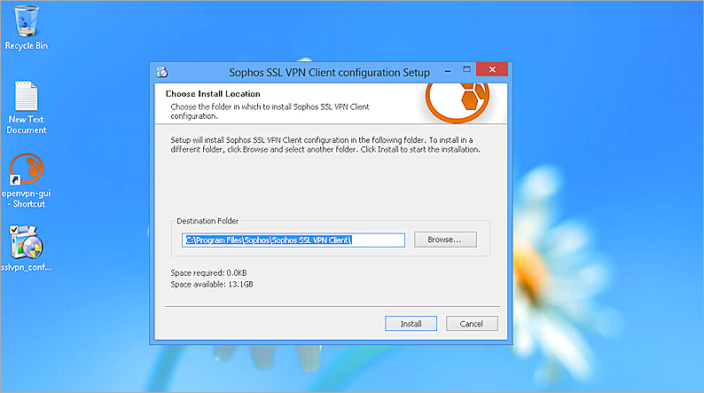Click the Sophos orange logo in header
704x393 pixels.
click(x=457, y=102)
